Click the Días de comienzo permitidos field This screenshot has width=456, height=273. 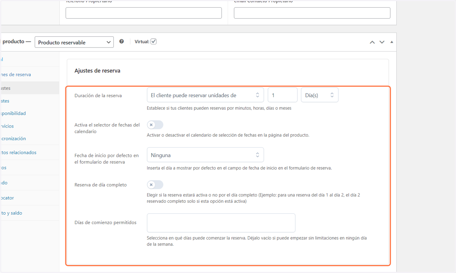pyautogui.click(x=221, y=223)
